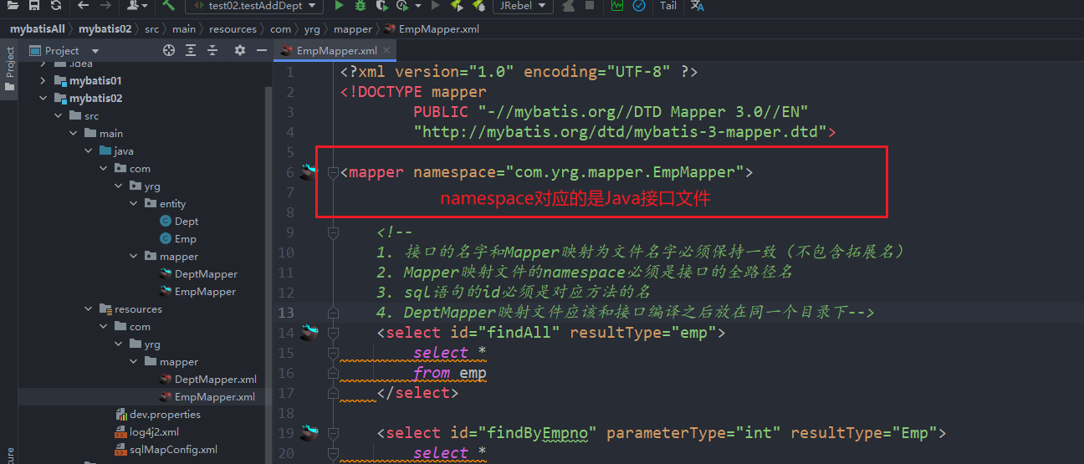
Task: Collapse the mybatis02 module
Action: tap(43, 99)
